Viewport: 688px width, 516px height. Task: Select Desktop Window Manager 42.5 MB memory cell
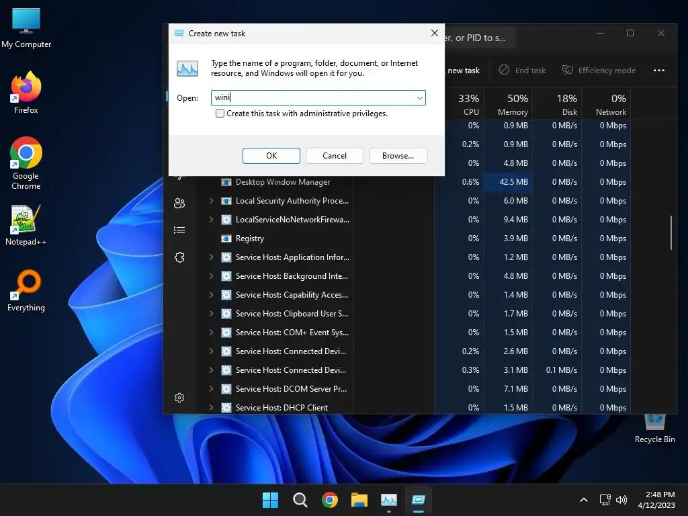pyautogui.click(x=508, y=181)
